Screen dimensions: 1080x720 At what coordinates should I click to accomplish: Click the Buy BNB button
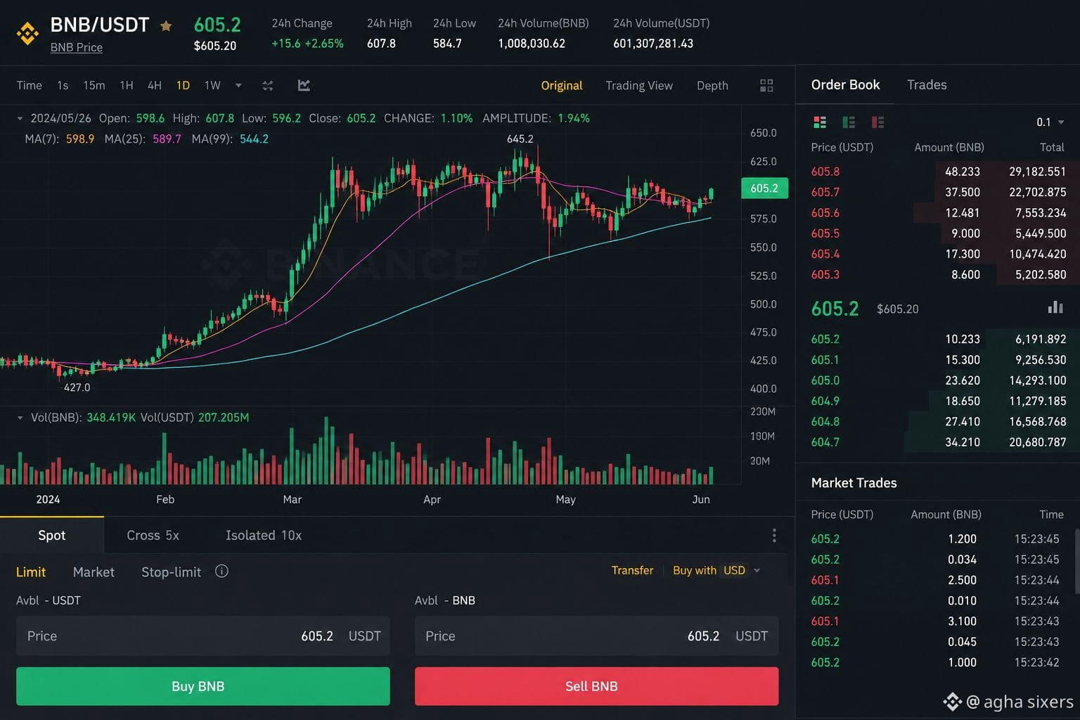(202, 686)
